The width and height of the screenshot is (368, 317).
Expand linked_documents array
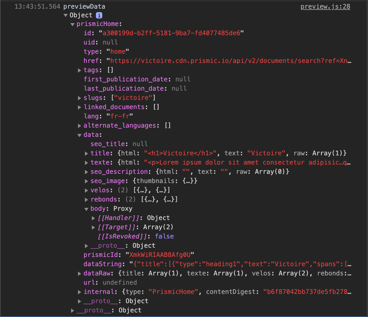(79, 107)
